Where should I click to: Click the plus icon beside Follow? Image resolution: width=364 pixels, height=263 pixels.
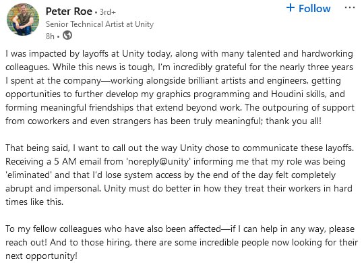291,8
